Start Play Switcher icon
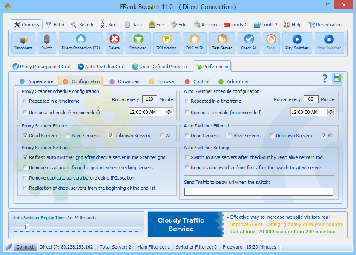 [x=297, y=39]
